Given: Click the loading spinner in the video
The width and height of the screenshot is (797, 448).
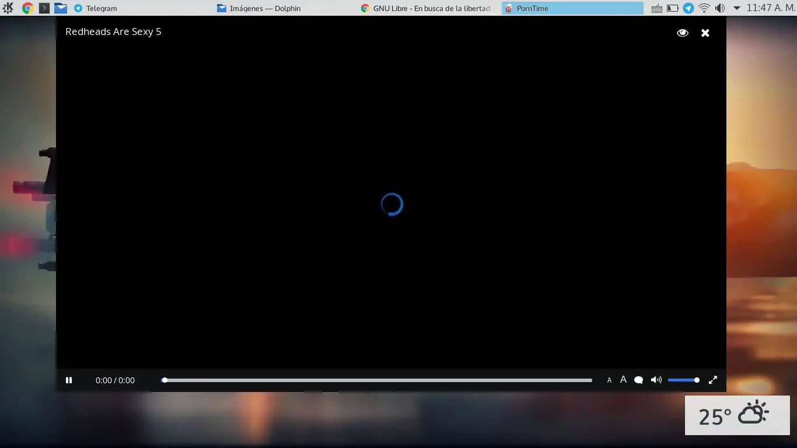Looking at the screenshot, I should [392, 204].
